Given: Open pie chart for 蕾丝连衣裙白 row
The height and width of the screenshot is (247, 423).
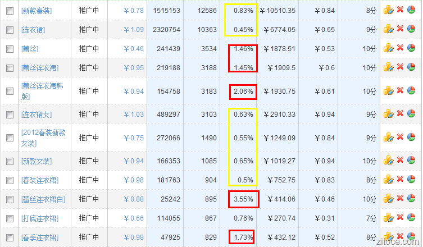Looking at the screenshot, I should pyautogui.click(x=411, y=199).
